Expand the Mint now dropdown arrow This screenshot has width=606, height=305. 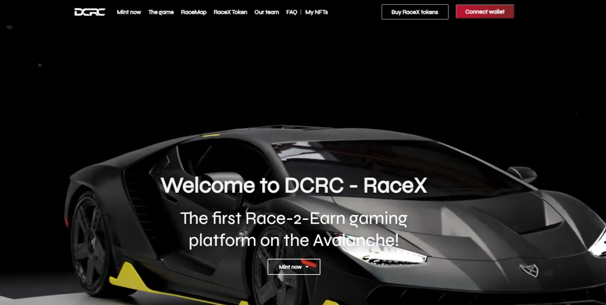point(307,267)
